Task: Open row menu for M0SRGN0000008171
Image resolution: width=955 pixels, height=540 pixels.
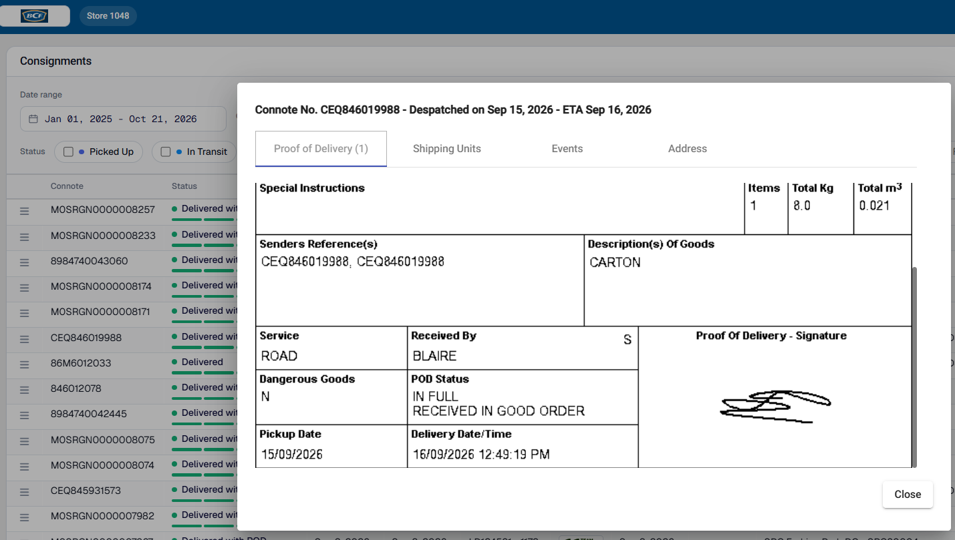Action: tap(25, 313)
